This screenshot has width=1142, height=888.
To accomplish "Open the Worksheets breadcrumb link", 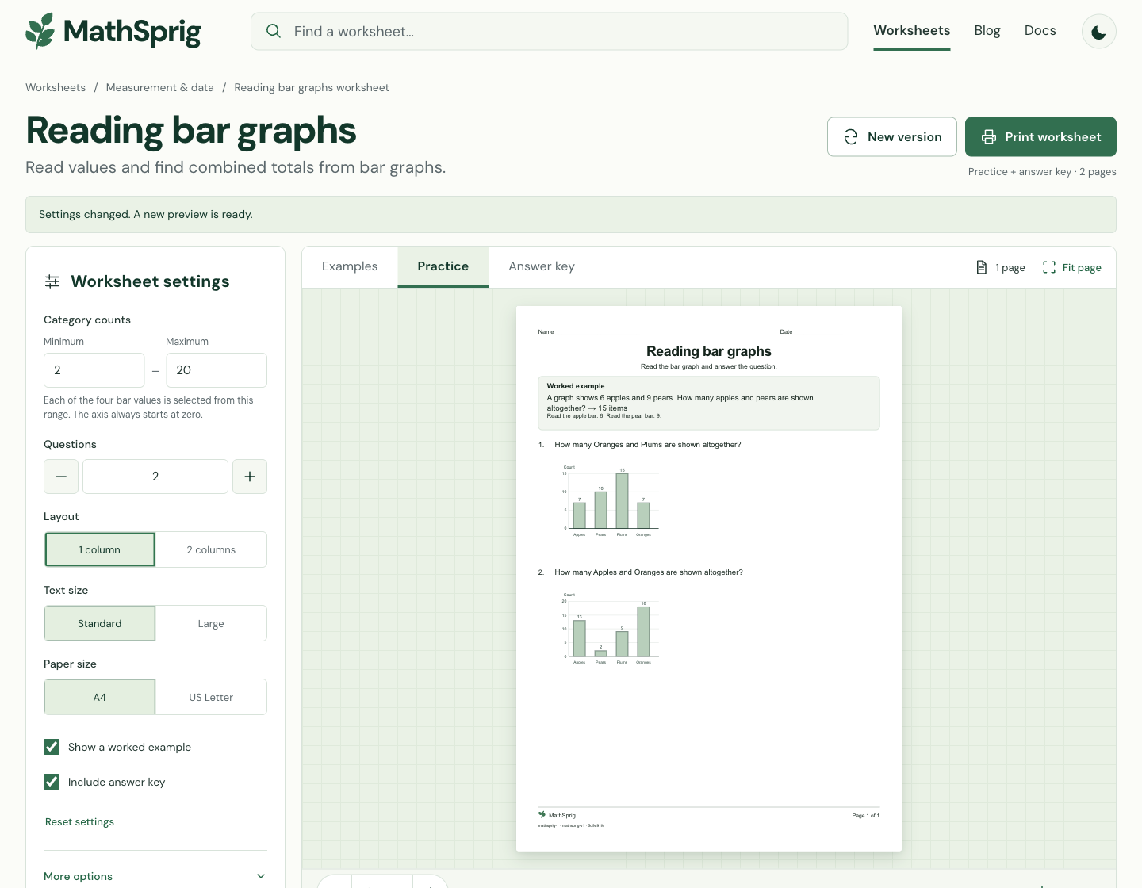I will coord(56,87).
